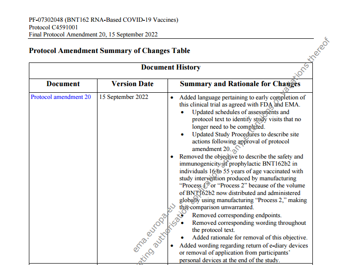The image size is (337, 265).
Task: Click the PF-07302048 document header line
Action: pyautogui.click(x=103, y=20)
